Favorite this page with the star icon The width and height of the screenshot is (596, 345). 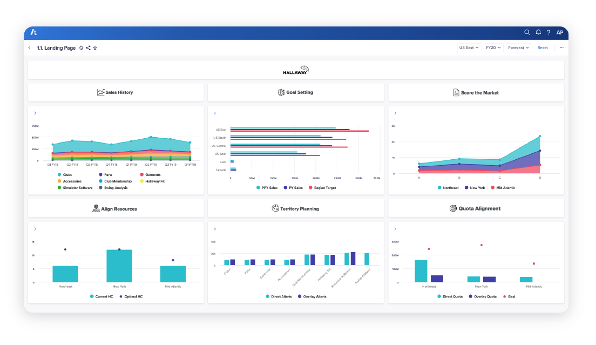point(95,48)
